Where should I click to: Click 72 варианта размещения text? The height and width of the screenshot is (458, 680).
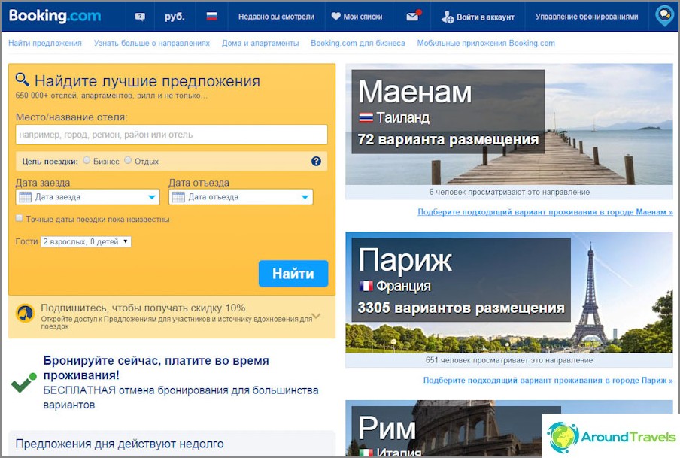pyautogui.click(x=448, y=140)
